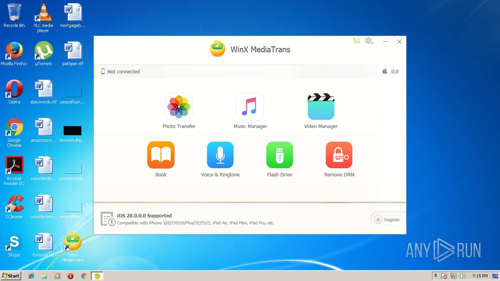500x281 pixels.
Task: Select the Opera desktop shortcut
Action: (x=14, y=92)
